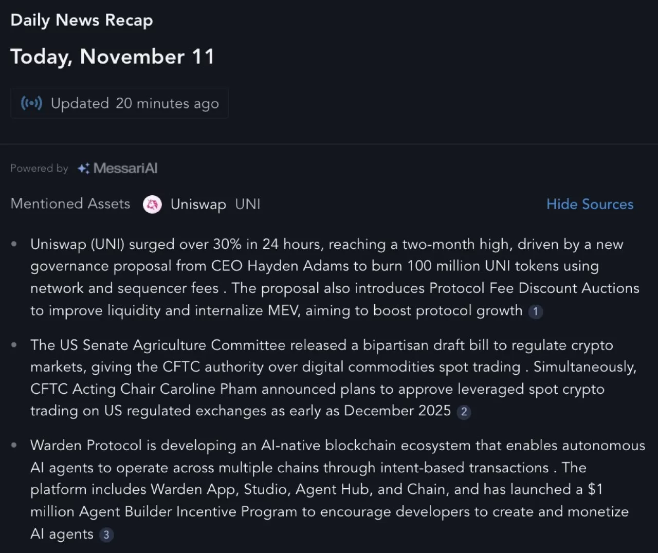Viewport: 658px width, 553px height.
Task: Select the US Senate Agriculture Committee summary
Action: (x=329, y=378)
